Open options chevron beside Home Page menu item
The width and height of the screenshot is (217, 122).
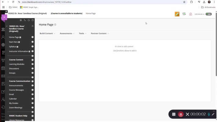point(32,37)
